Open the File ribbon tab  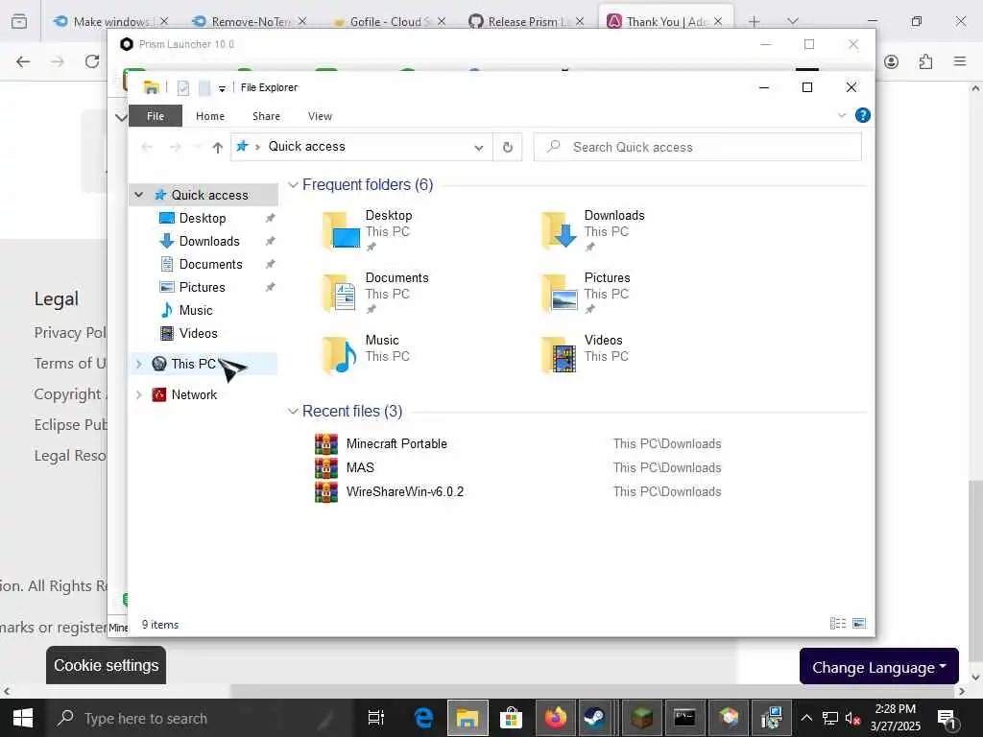(156, 116)
